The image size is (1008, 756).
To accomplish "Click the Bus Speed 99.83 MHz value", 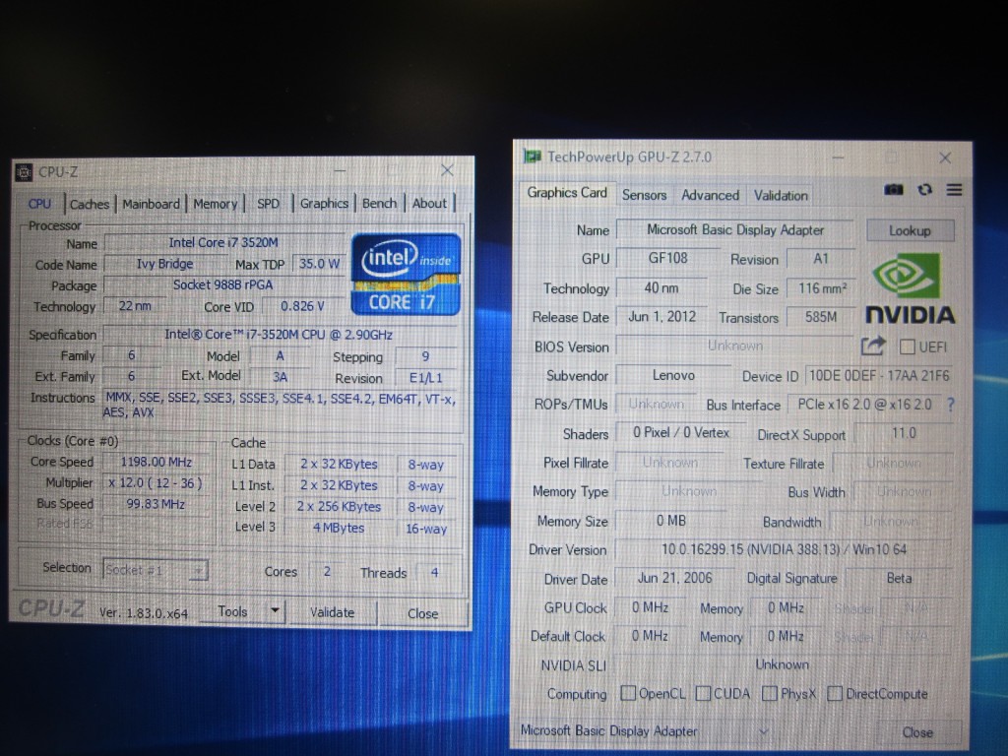I will (157, 504).
